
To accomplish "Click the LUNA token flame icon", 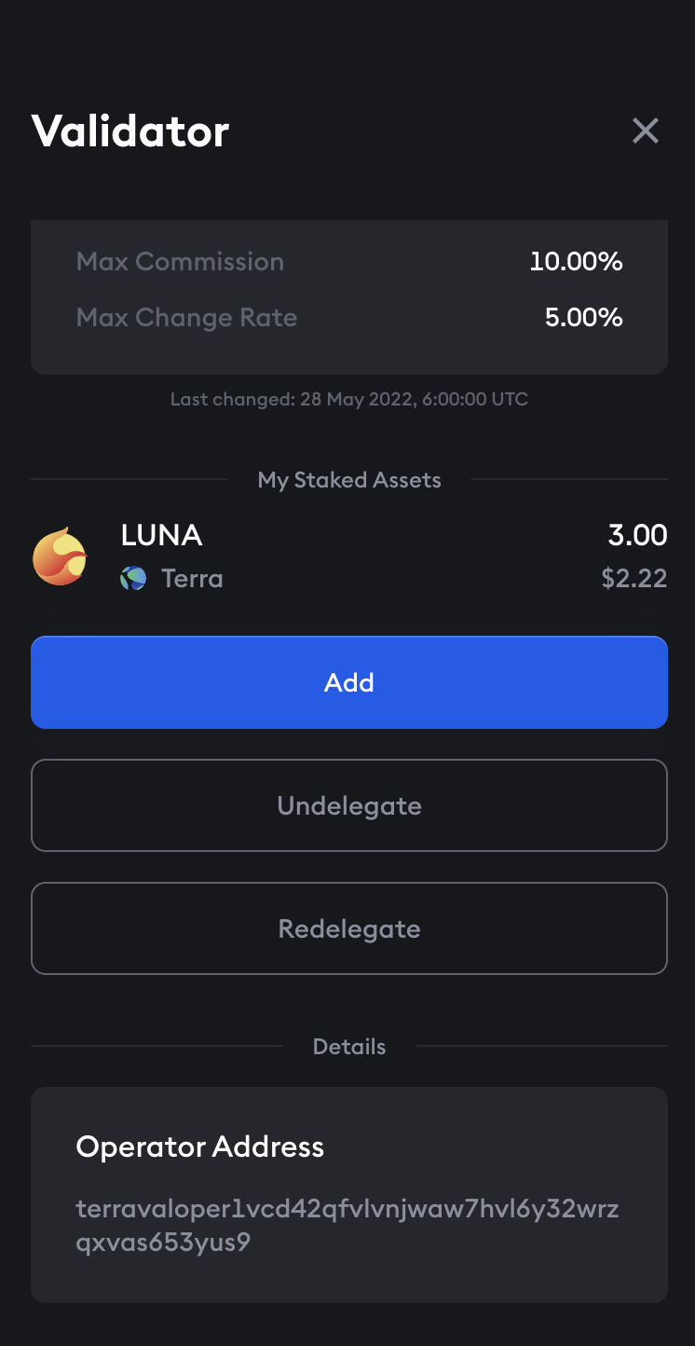I will point(60,556).
